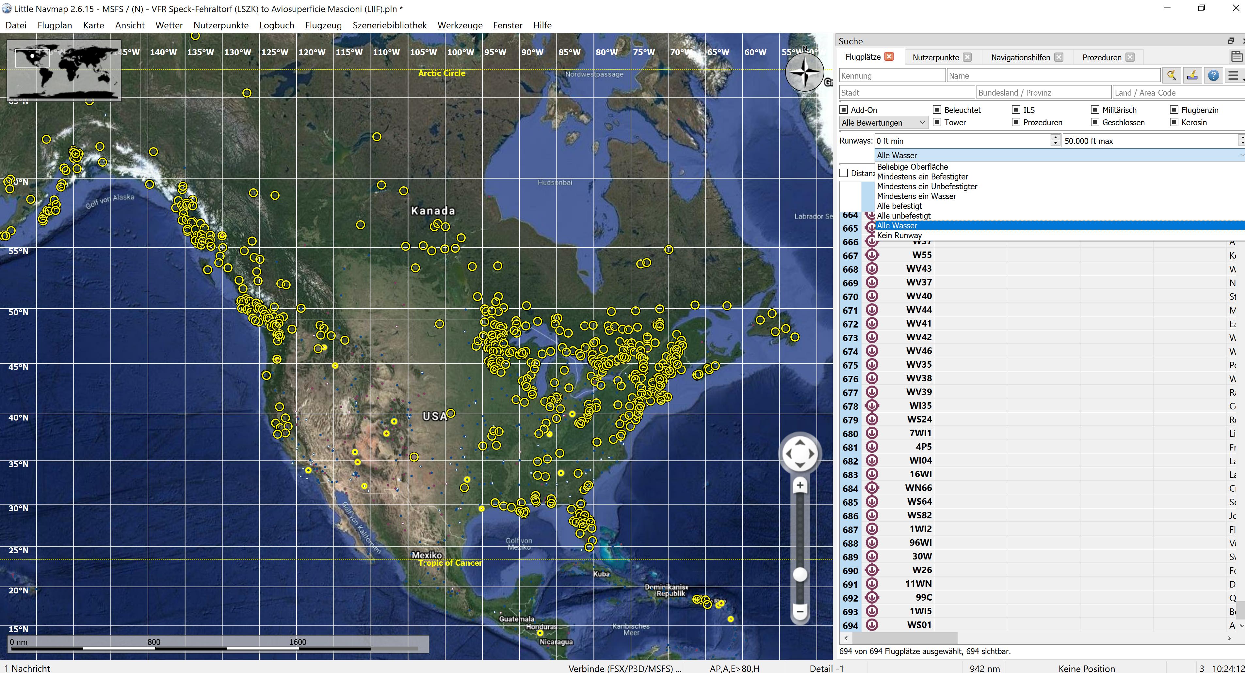Viewport: 1245px width, 673px height.
Task: Open the hamburger search options menu
Action: (1234, 75)
